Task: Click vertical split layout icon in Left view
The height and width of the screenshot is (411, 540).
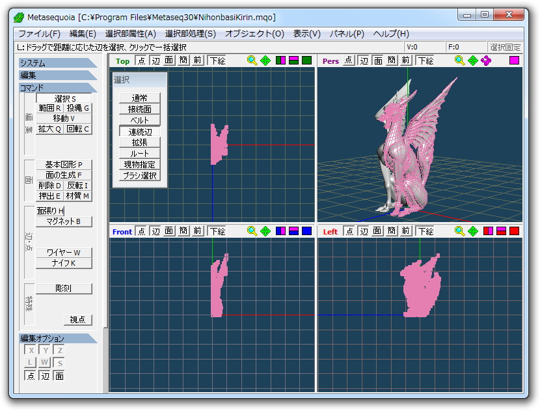Action: point(489,231)
